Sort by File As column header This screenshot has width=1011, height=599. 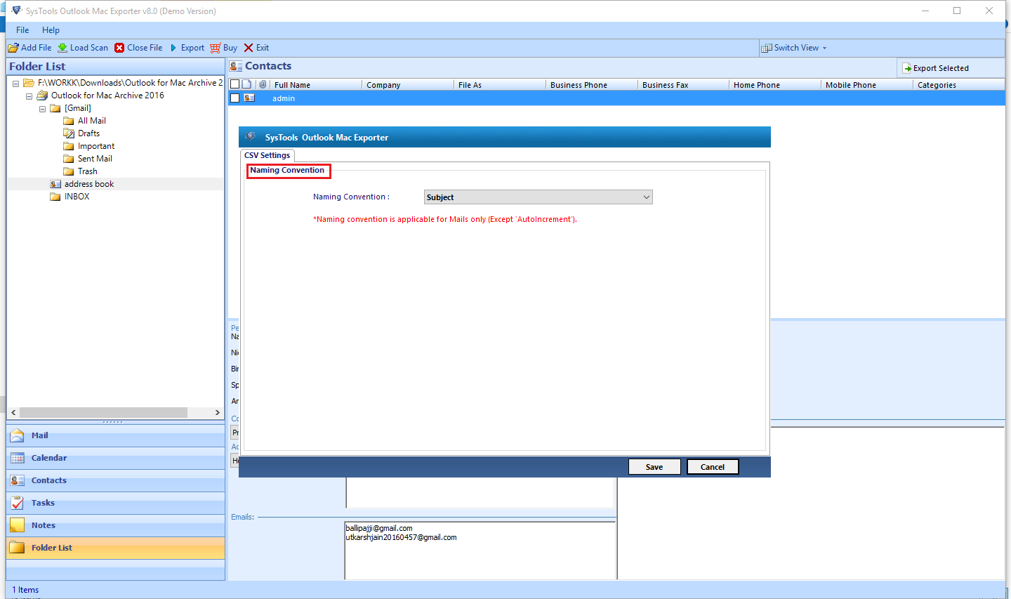tap(500, 85)
